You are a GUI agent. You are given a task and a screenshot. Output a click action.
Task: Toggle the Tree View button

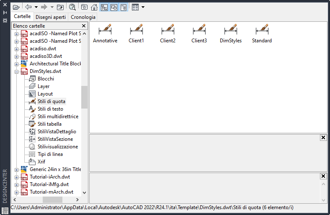[x=104, y=8]
